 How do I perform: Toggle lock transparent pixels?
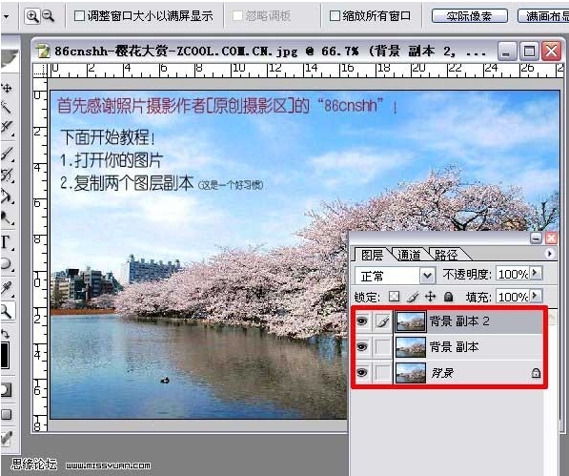[394, 297]
